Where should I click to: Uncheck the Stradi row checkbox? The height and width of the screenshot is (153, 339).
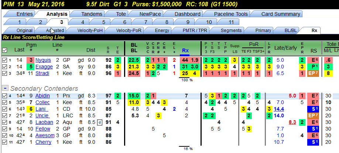point(4,74)
